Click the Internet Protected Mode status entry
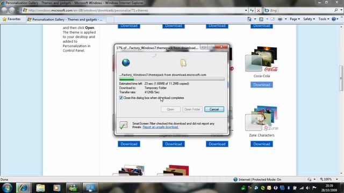 click(x=257, y=180)
